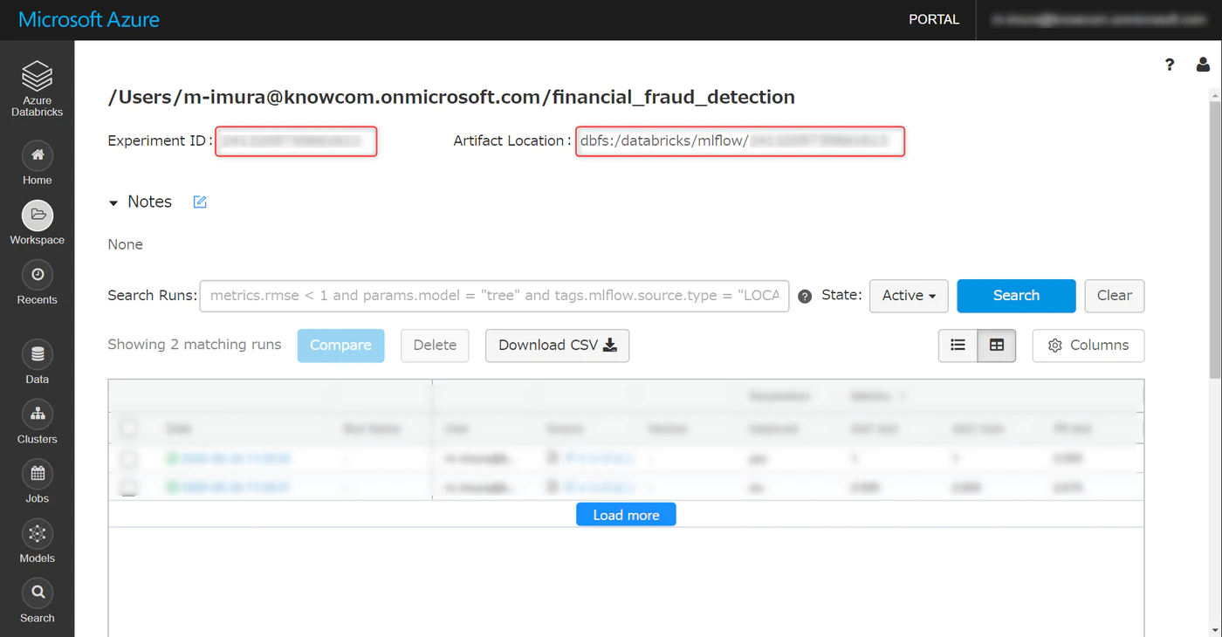1222x637 pixels.
Task: Open the question mark help icon
Action: pos(1170,65)
